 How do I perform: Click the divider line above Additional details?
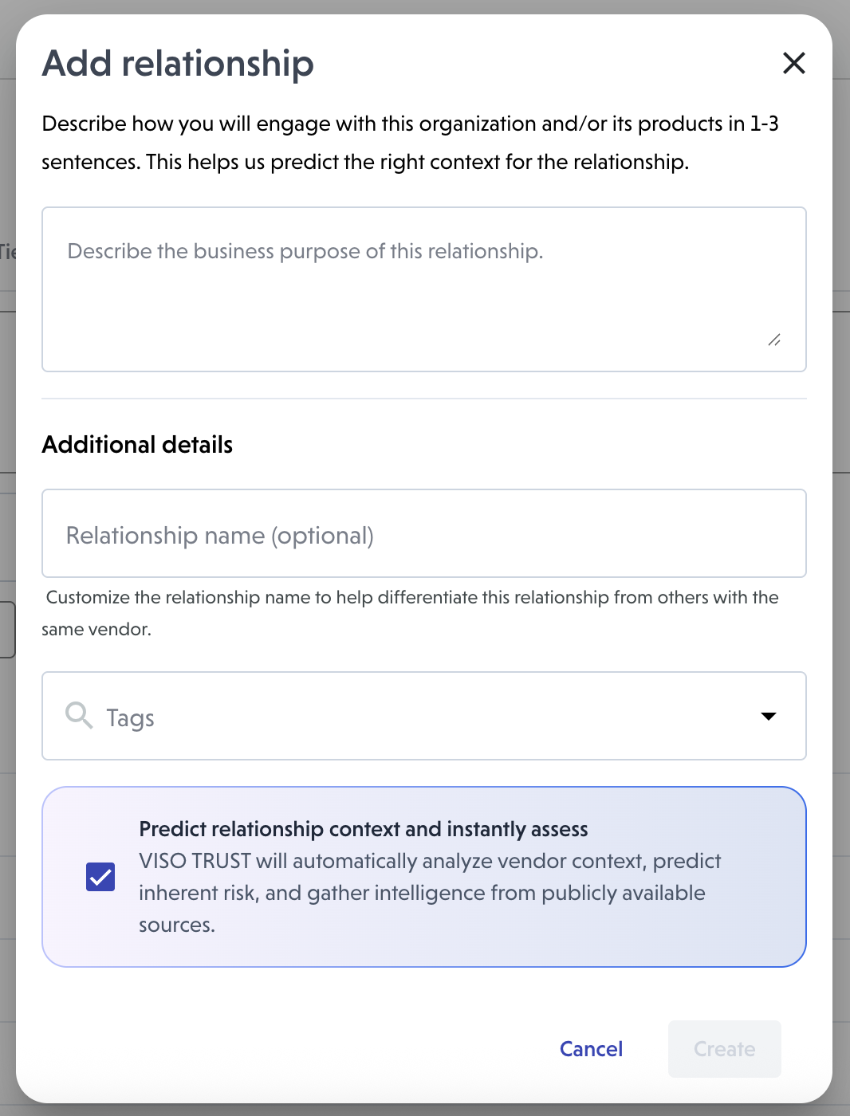[x=423, y=399]
